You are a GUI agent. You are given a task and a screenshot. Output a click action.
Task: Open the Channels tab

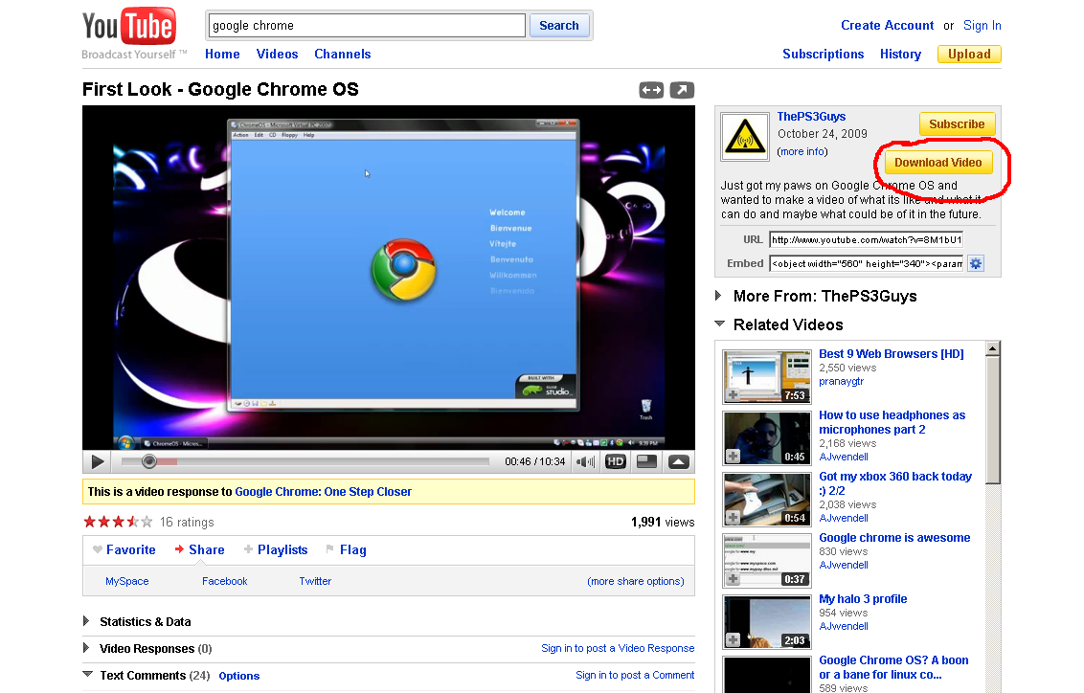(x=342, y=54)
